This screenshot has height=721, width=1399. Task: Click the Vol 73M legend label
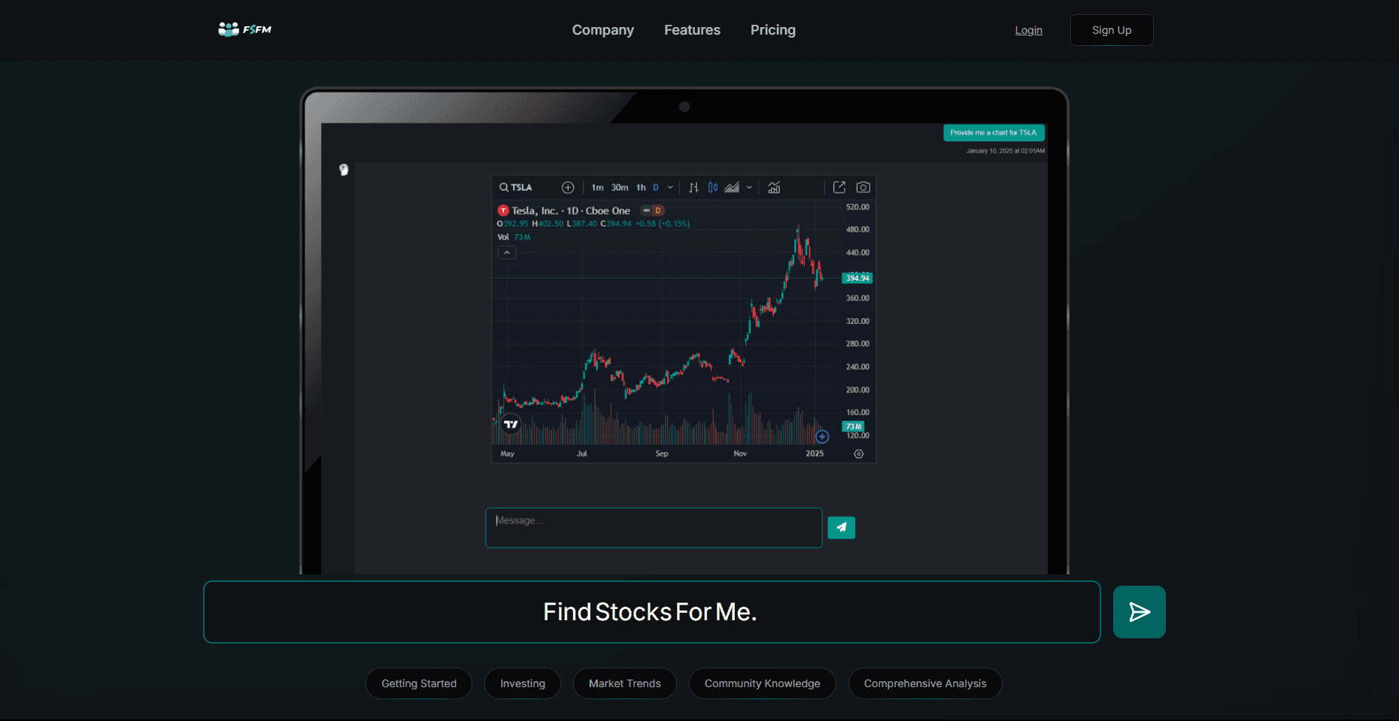(514, 237)
